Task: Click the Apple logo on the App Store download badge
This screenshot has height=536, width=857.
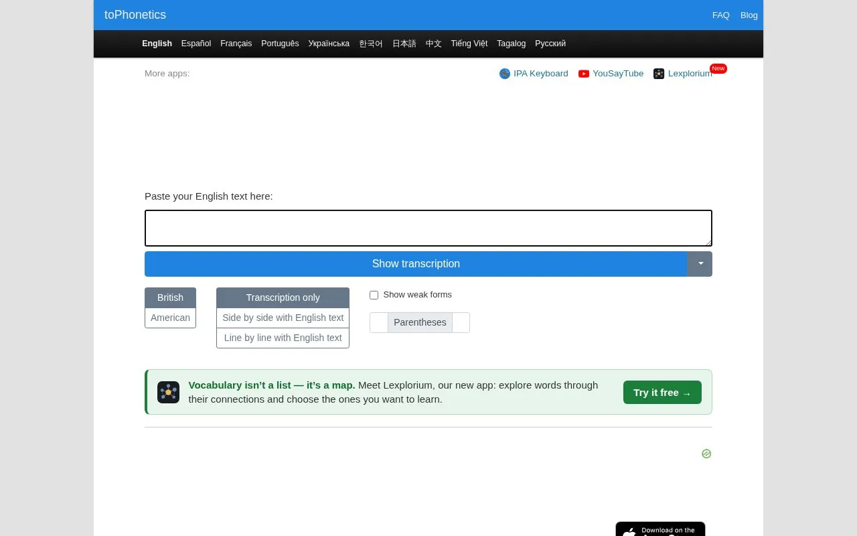Action: point(629,532)
